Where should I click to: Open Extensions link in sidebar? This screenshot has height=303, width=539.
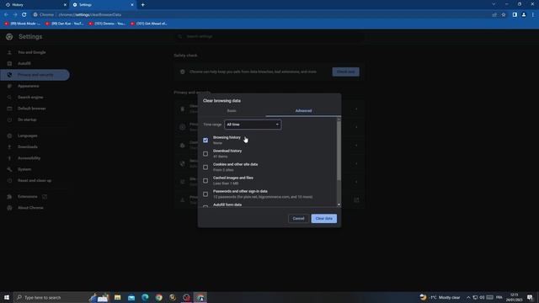coord(28,196)
